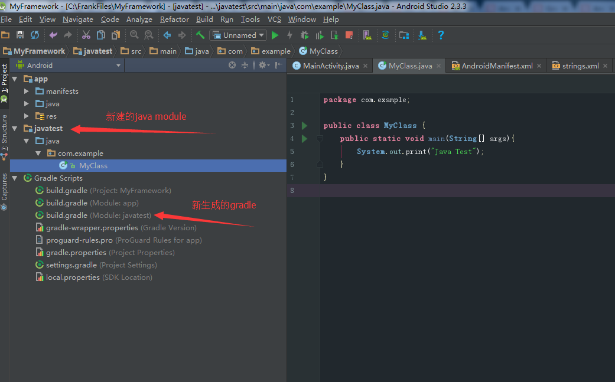Click the Apply Changes lightning icon

point(289,35)
